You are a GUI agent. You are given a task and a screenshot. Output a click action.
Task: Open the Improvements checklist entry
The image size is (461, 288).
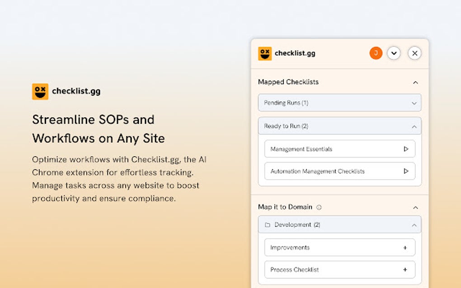pos(290,248)
